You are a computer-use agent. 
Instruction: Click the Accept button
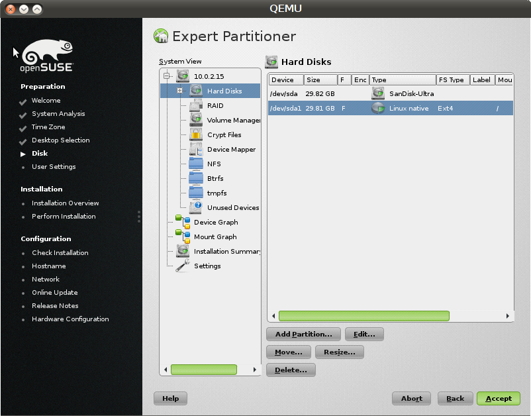pyautogui.click(x=498, y=398)
